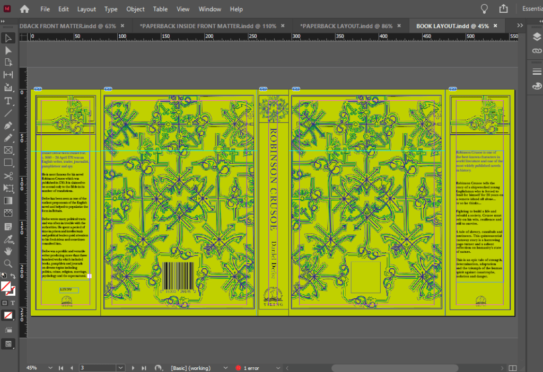The height and width of the screenshot is (372, 543).
Task: Jump to the first page
Action: pyautogui.click(x=60, y=368)
